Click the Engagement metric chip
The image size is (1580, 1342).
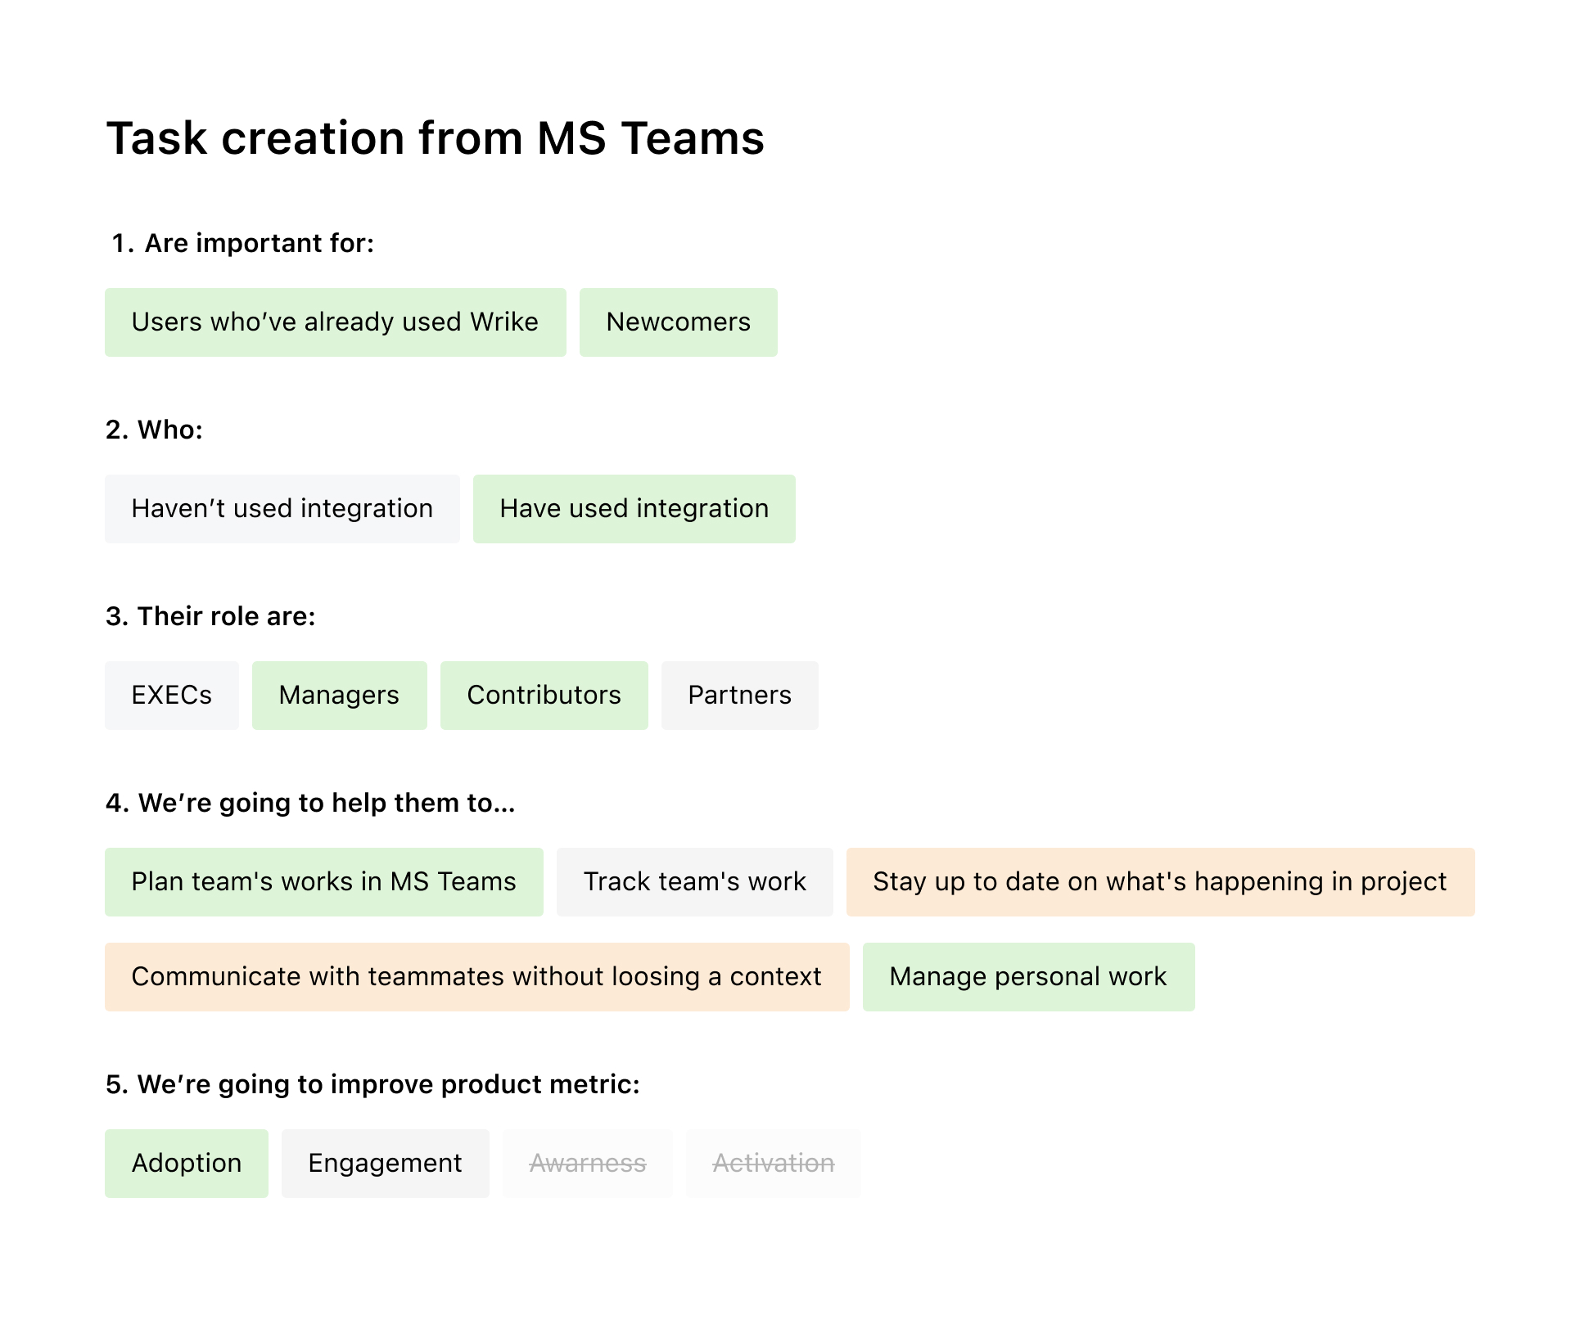point(385,1163)
